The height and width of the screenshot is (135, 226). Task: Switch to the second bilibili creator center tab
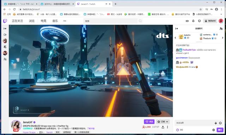57,4
